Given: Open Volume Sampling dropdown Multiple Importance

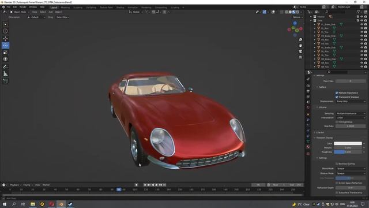Looking at the screenshot, I should 351,113.
